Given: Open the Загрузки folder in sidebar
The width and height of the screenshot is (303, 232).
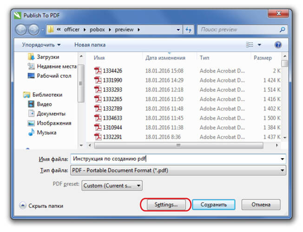Looking at the screenshot, I should (48, 57).
